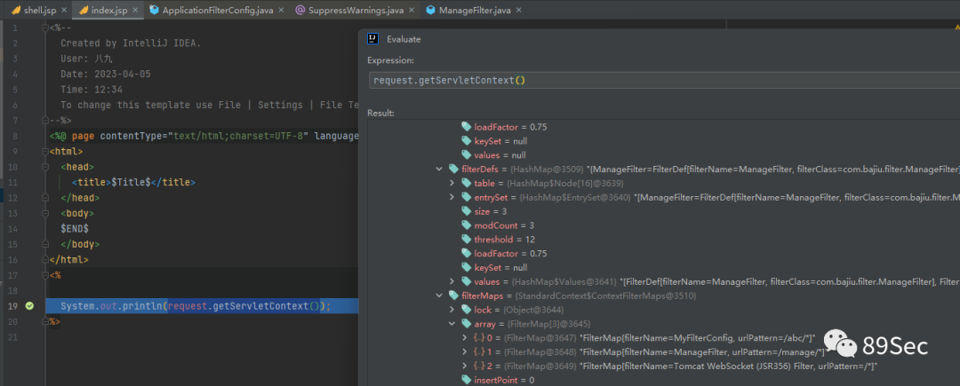
Task: Click the field icon beside modCount = 3
Action: [467, 225]
